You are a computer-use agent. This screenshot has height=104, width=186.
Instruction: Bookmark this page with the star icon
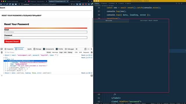[x=74, y=4]
